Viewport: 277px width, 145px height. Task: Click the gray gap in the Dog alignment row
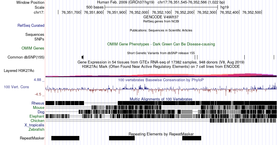[x=187, y=112]
